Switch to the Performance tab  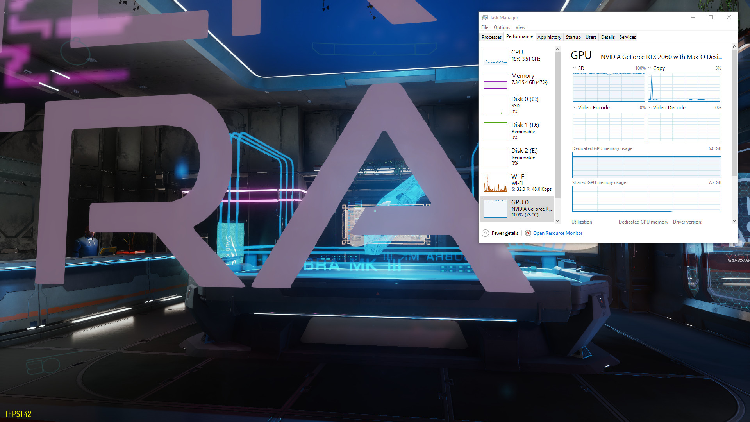click(520, 36)
